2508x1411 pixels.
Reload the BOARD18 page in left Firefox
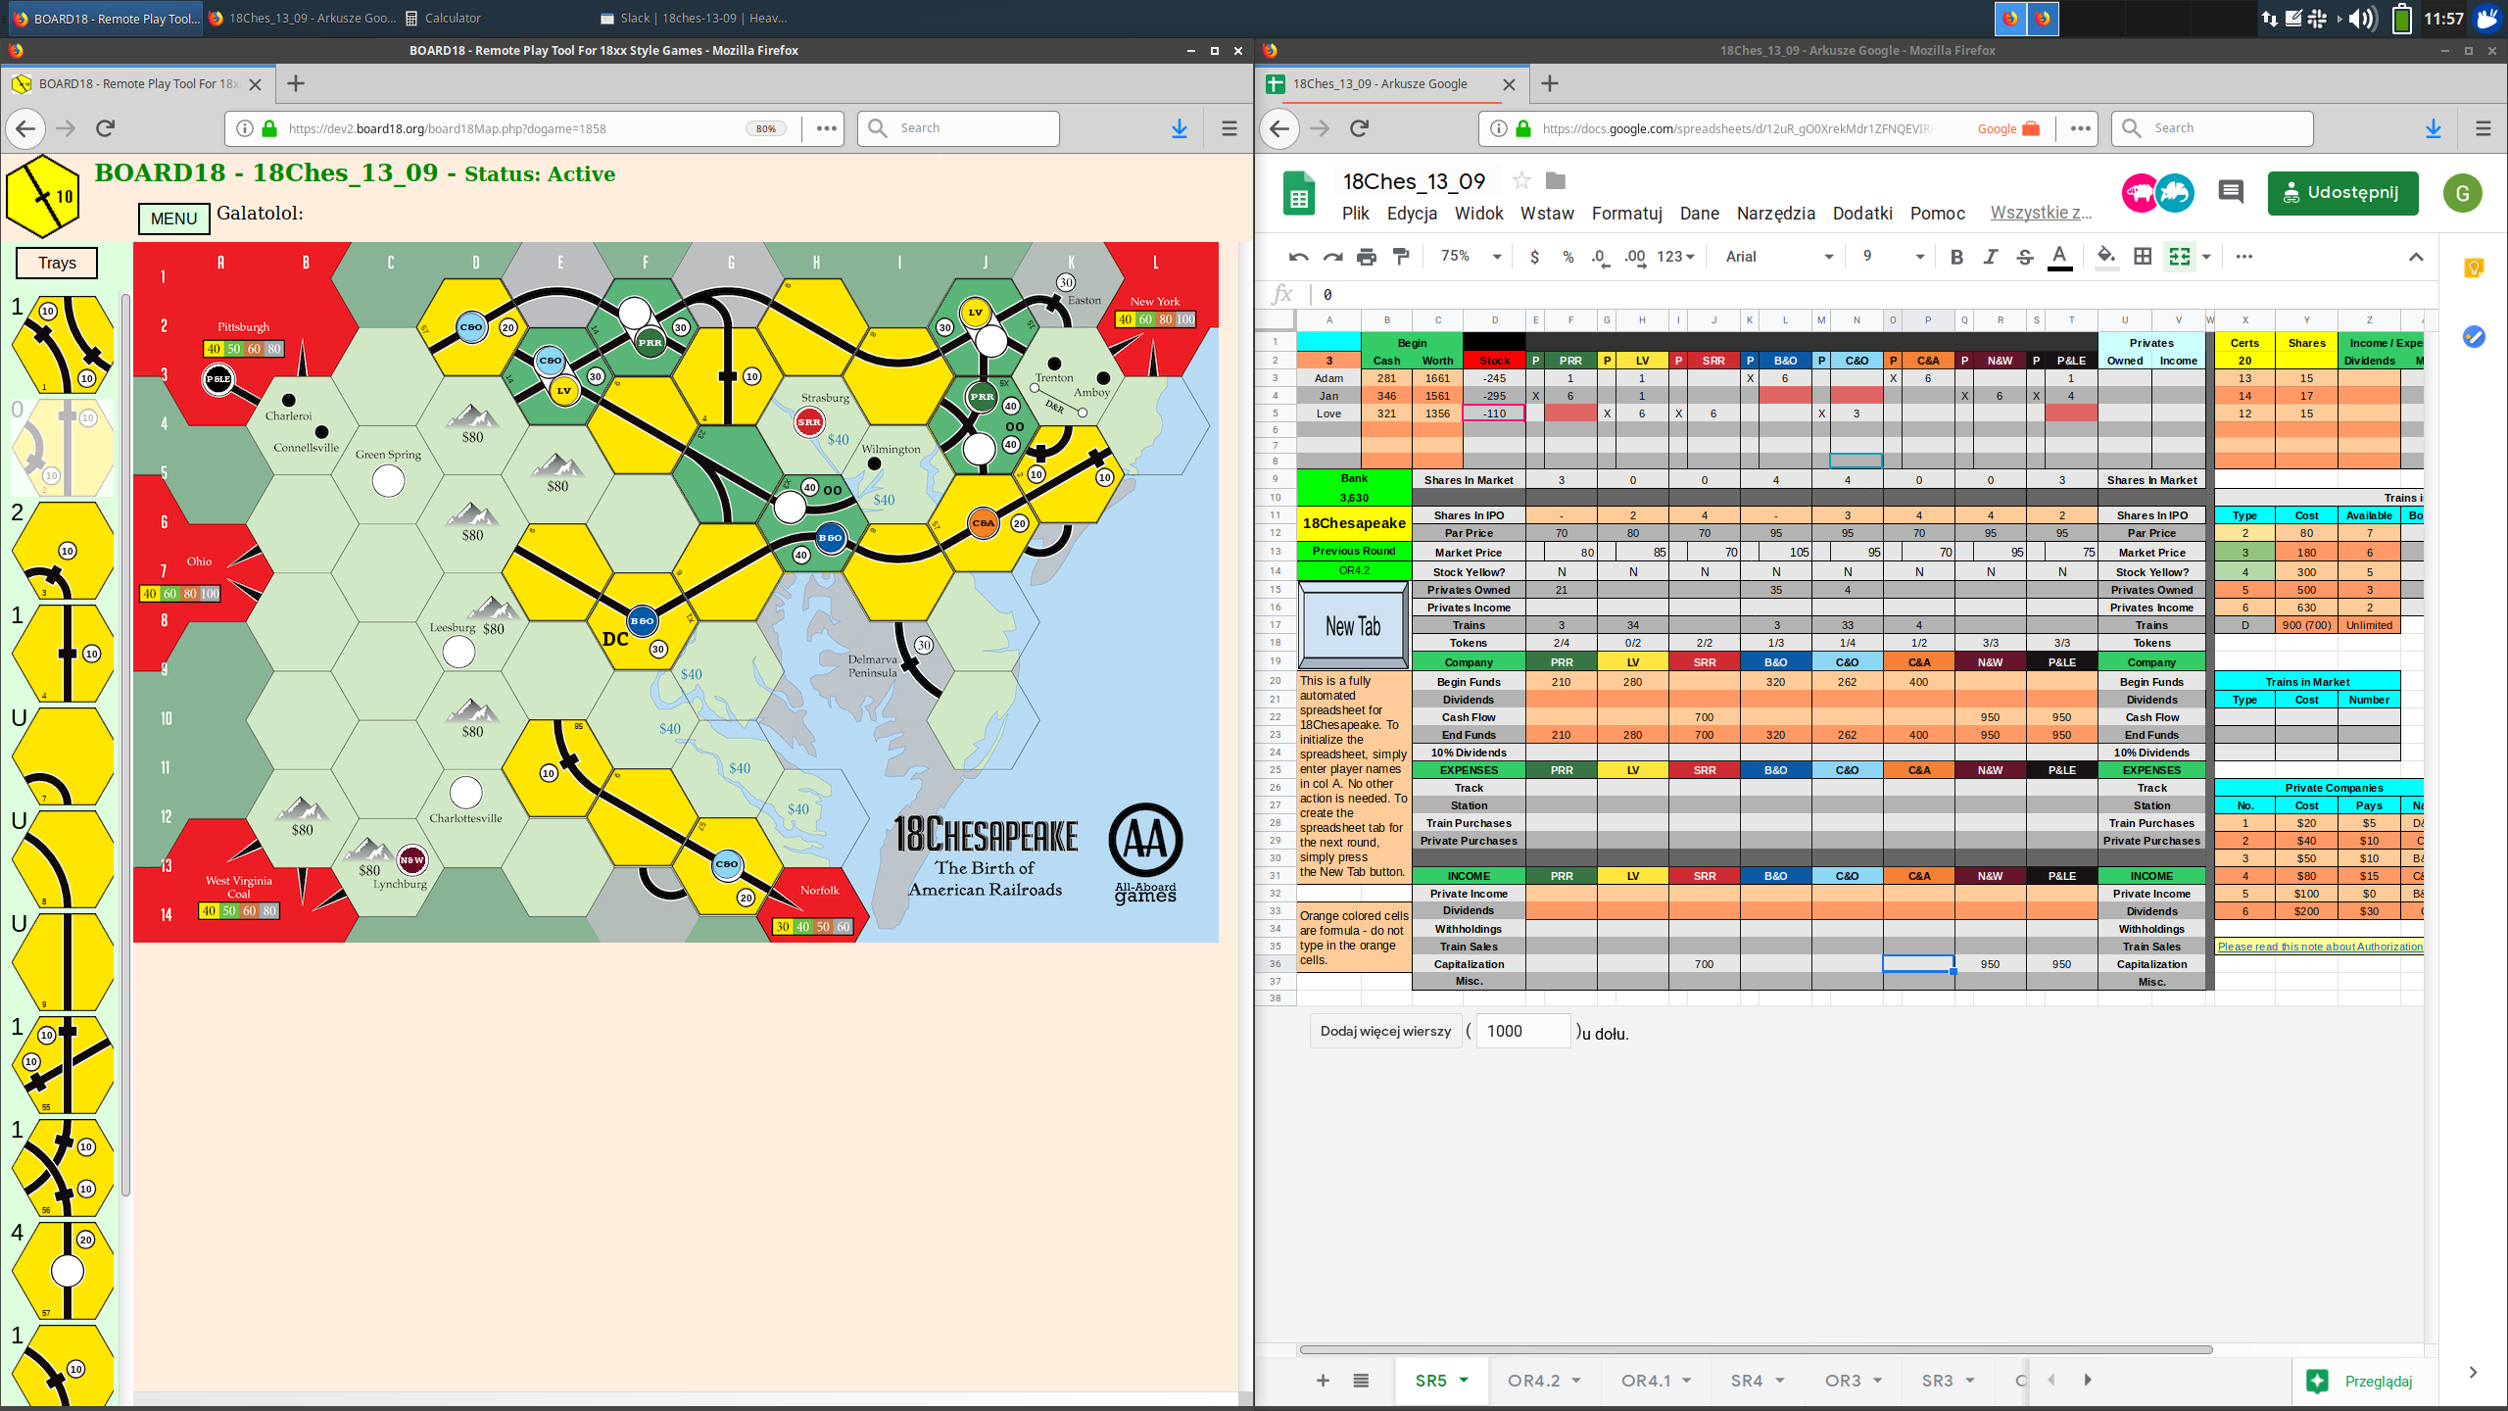coord(106,128)
